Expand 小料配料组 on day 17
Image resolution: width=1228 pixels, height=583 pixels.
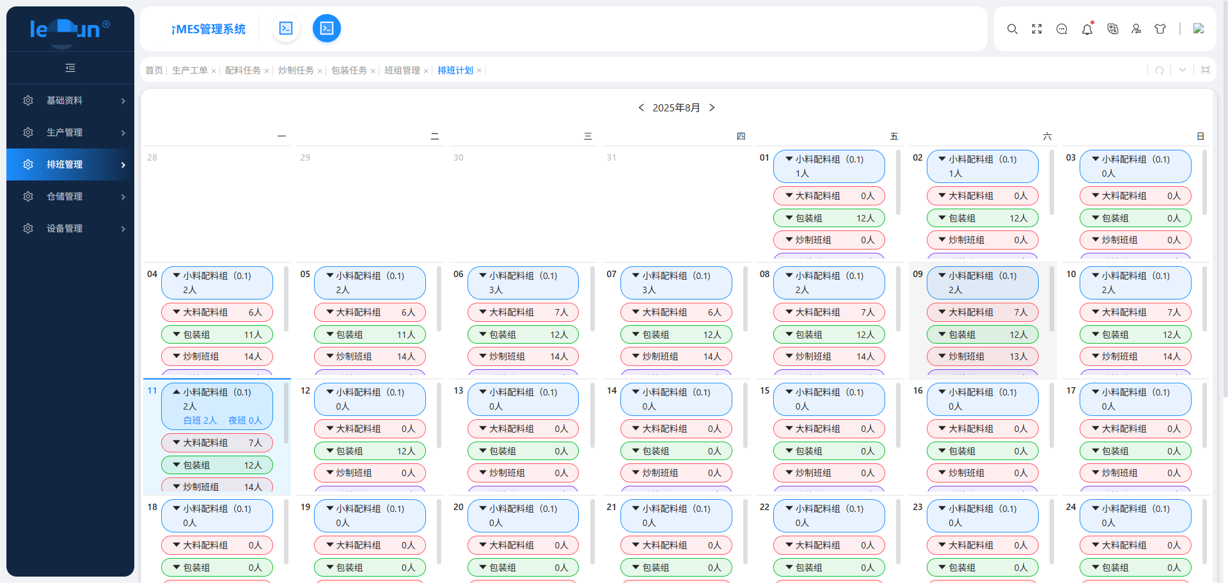[1135, 399]
